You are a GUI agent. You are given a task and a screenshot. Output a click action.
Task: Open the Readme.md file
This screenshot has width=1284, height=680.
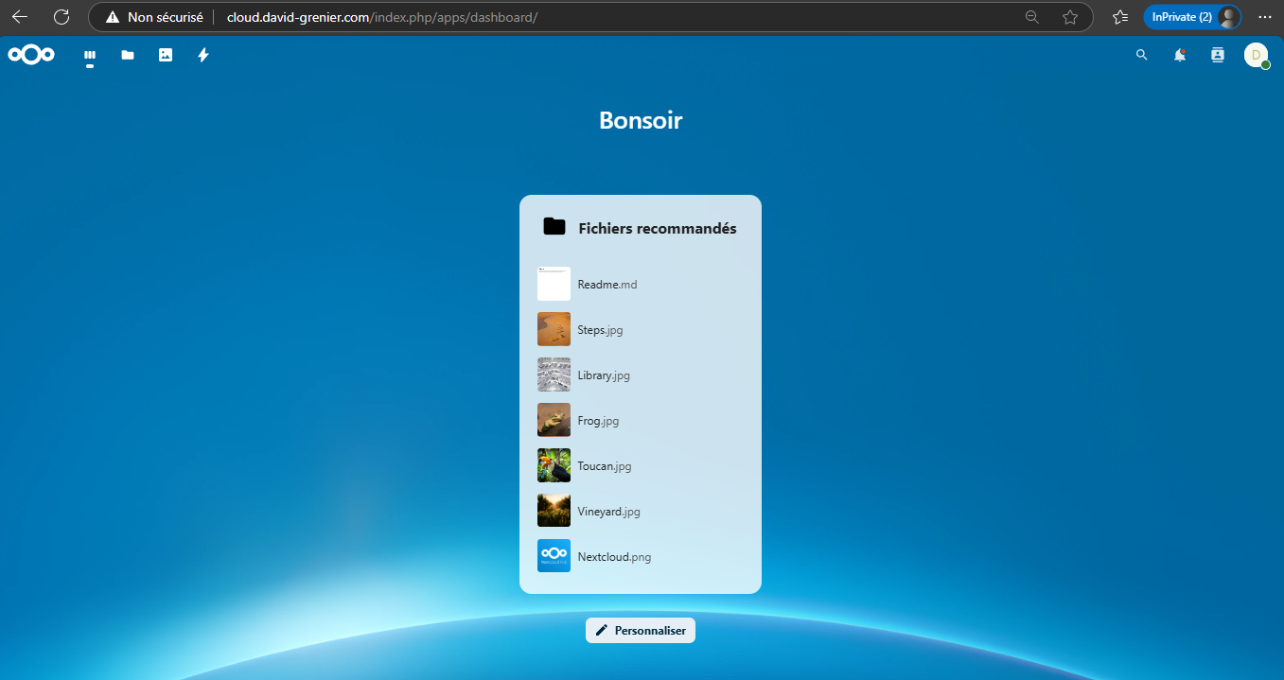tap(641, 284)
